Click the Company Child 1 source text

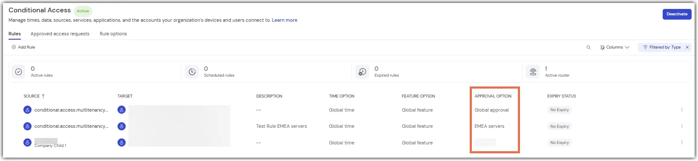pyautogui.click(x=50, y=146)
